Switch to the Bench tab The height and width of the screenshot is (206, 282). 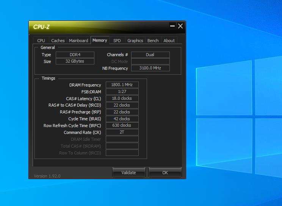click(153, 41)
